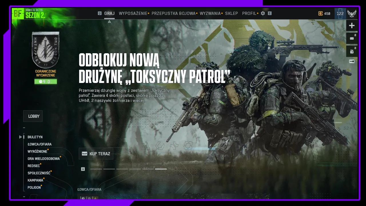Click the green 9 D. event timer
The width and height of the screenshot is (366, 206).
coord(46,82)
